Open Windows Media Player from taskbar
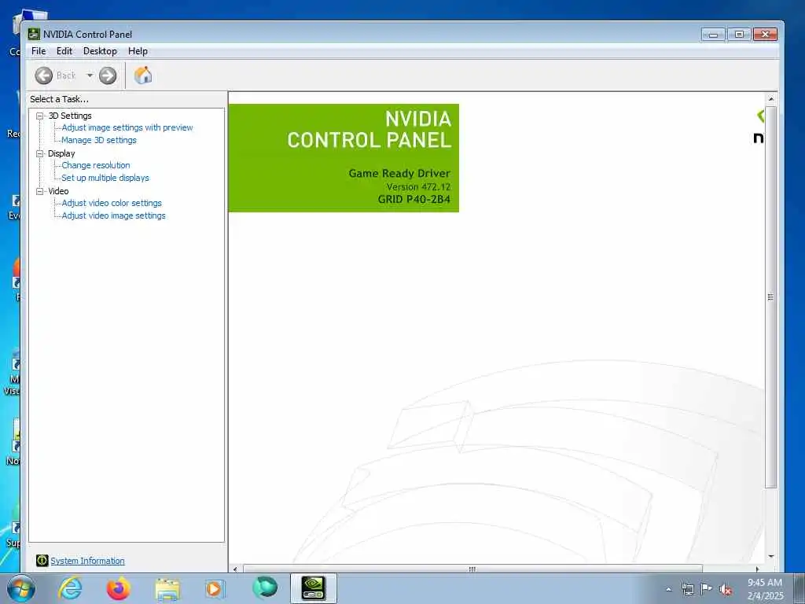805x604 pixels. coord(215,589)
